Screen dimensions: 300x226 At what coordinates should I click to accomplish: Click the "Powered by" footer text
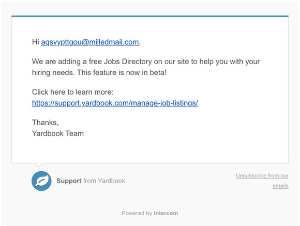pyautogui.click(x=137, y=213)
